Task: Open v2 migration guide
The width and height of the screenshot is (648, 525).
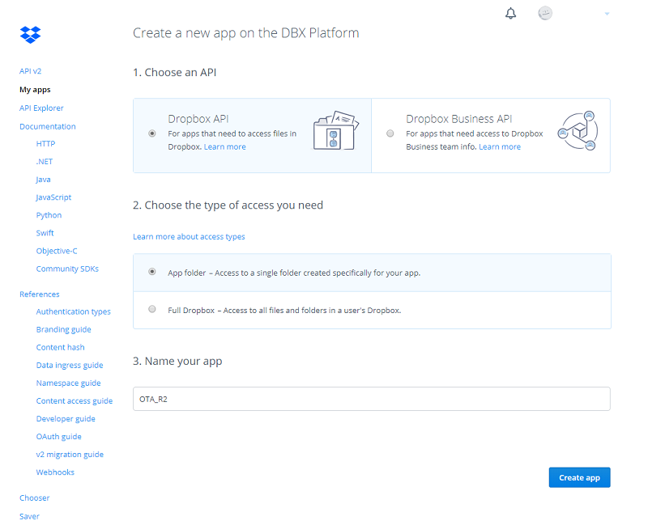Action: click(x=70, y=455)
